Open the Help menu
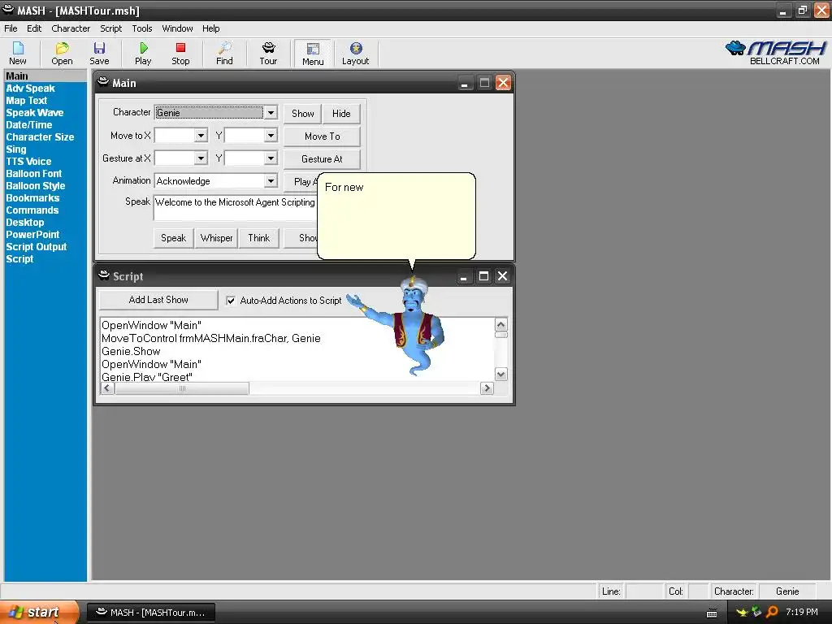The height and width of the screenshot is (624, 832). [x=210, y=28]
